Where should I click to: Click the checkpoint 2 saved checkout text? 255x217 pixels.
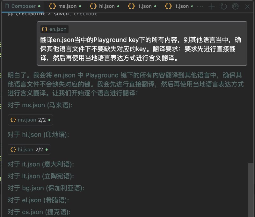pyautogui.click(x=52, y=14)
